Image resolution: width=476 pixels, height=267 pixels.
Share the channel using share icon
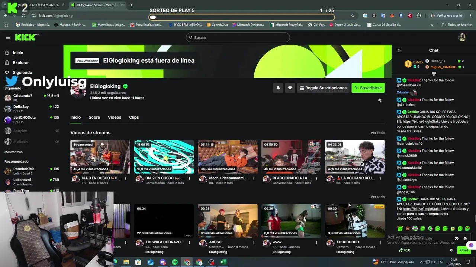(x=380, y=100)
